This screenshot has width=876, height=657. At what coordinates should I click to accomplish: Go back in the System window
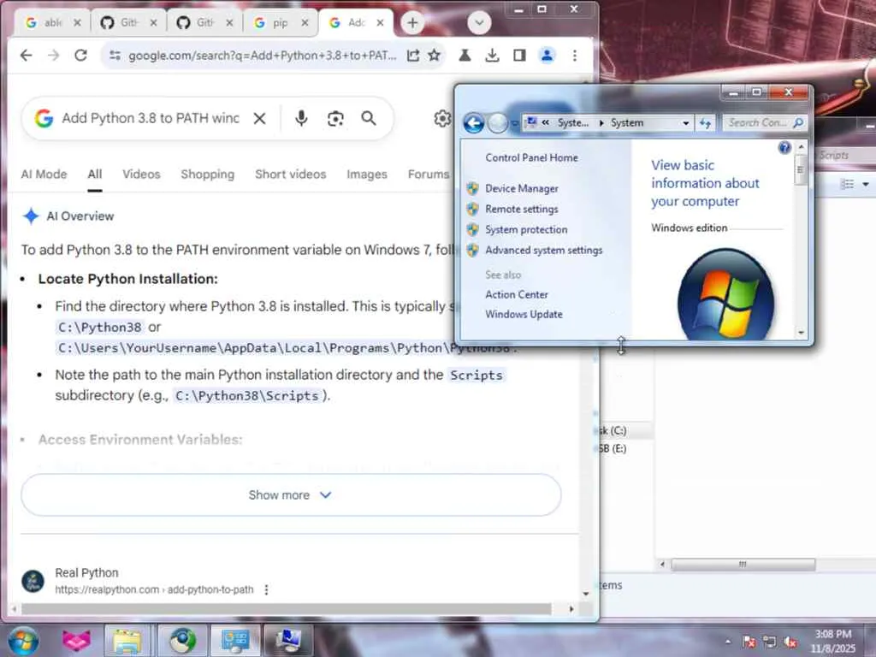474,123
